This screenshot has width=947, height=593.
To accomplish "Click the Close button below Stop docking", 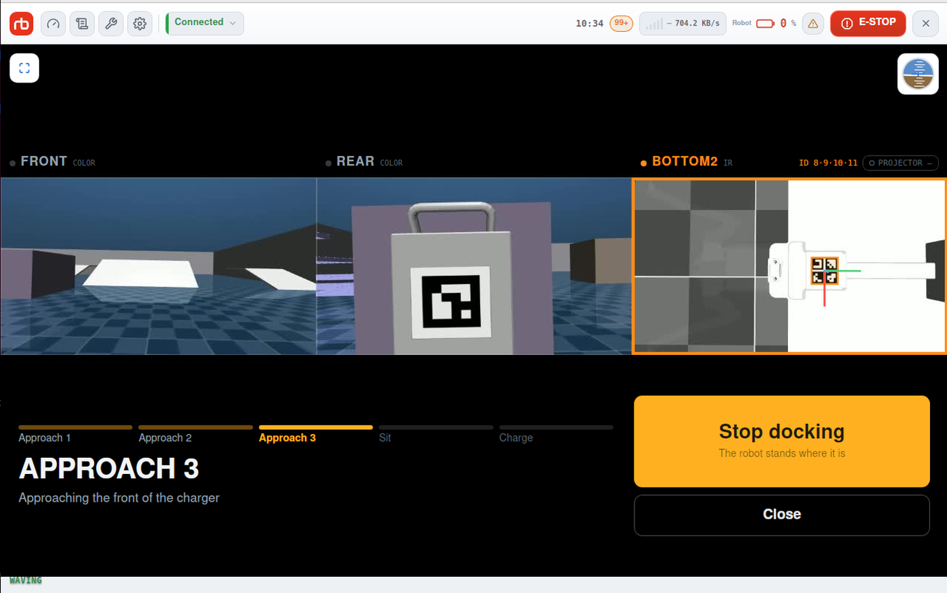I will [782, 515].
